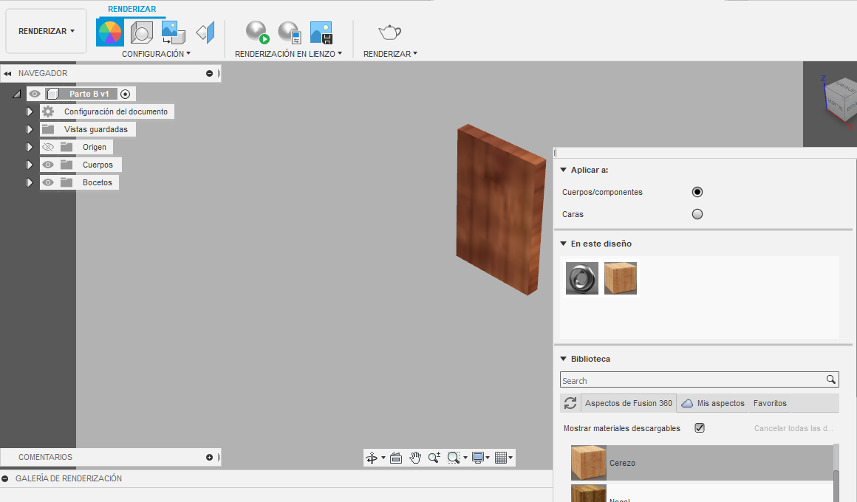Image resolution: width=857 pixels, height=502 pixels.
Task: Select the Decal tool icon
Action: [174, 32]
